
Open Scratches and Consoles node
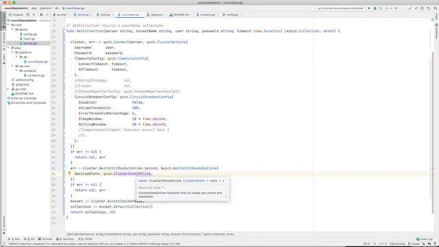click(x=26, y=103)
